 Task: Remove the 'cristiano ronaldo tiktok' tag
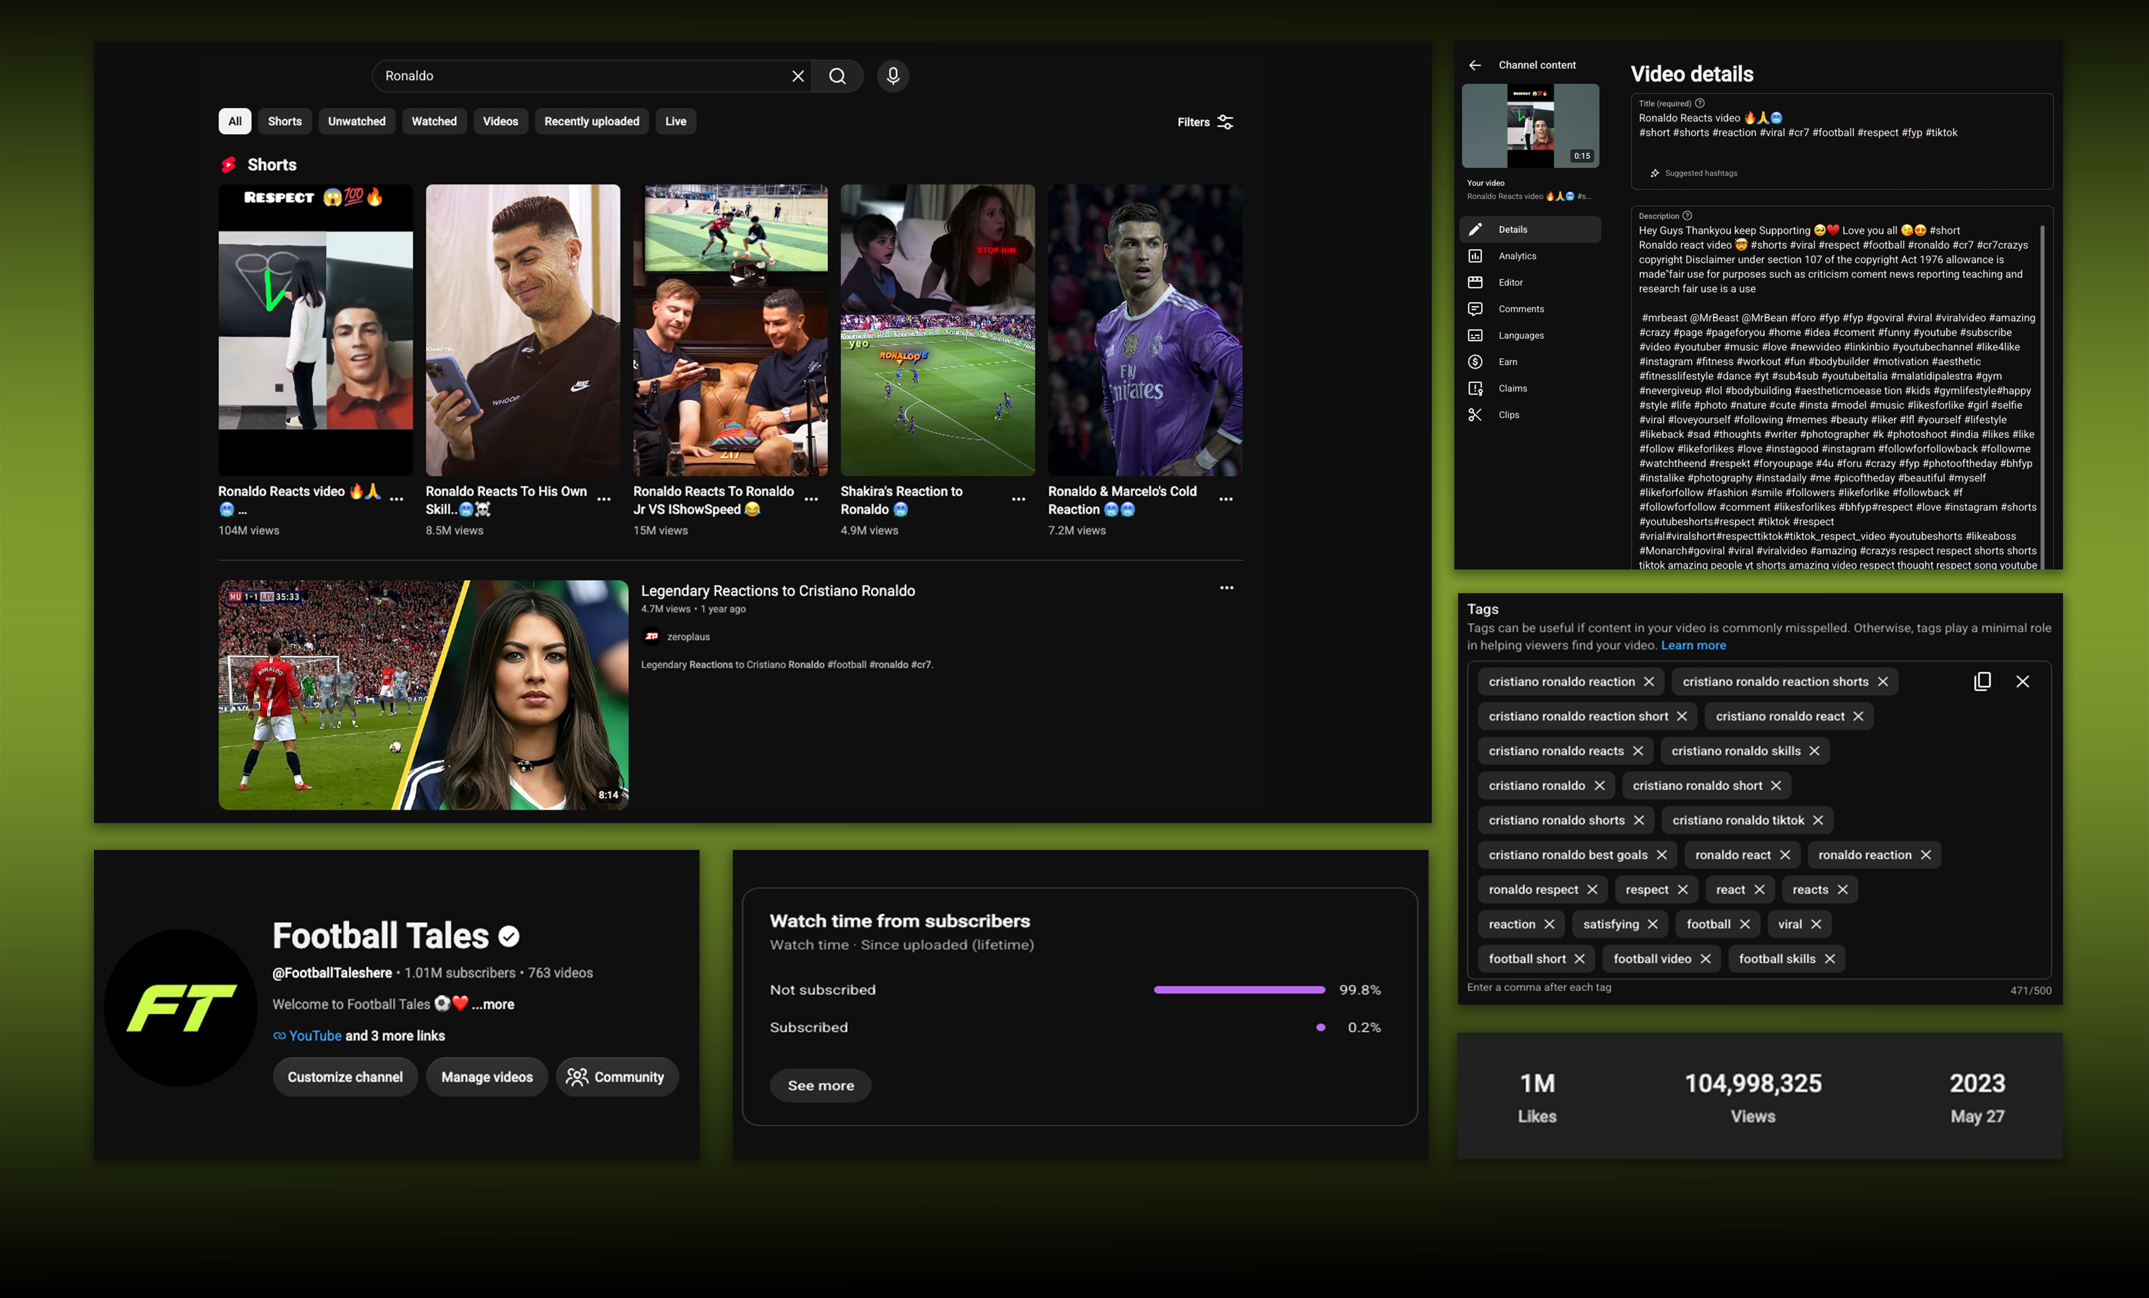click(x=1818, y=820)
